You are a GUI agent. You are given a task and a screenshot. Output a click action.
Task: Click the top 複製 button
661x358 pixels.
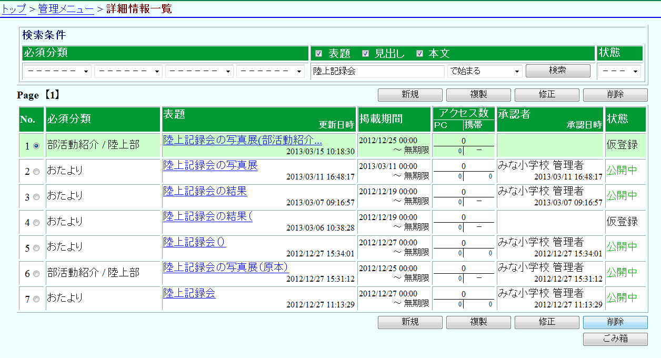click(x=478, y=95)
